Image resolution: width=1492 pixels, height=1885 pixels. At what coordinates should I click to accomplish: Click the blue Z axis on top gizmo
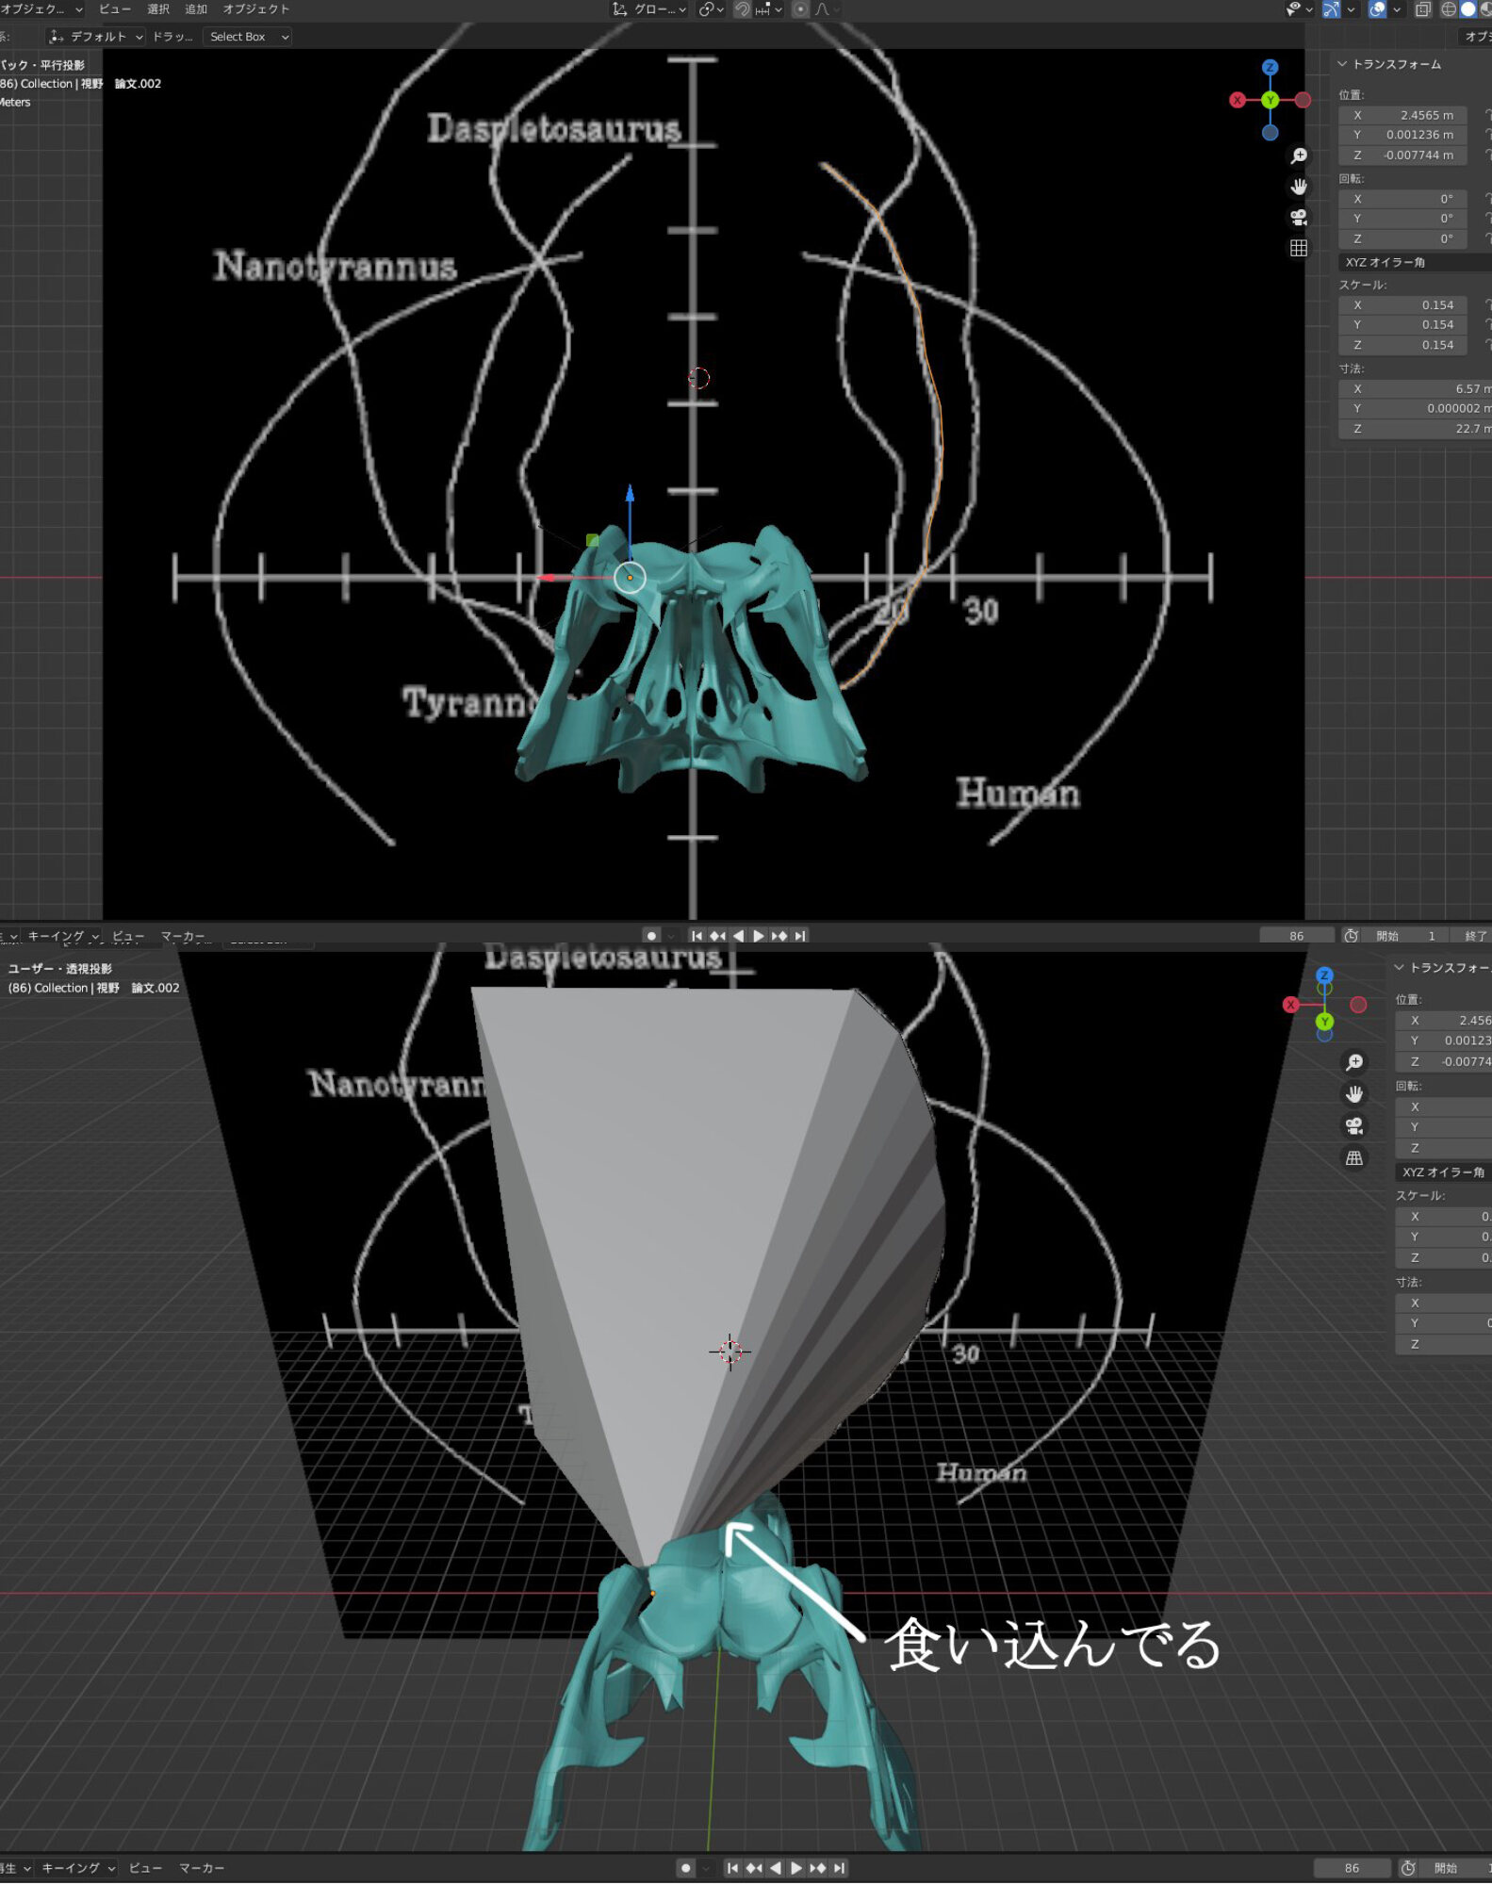point(1270,68)
